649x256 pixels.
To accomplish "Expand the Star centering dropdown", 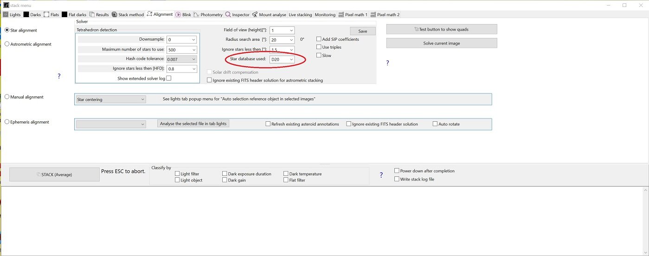I will [x=110, y=99].
